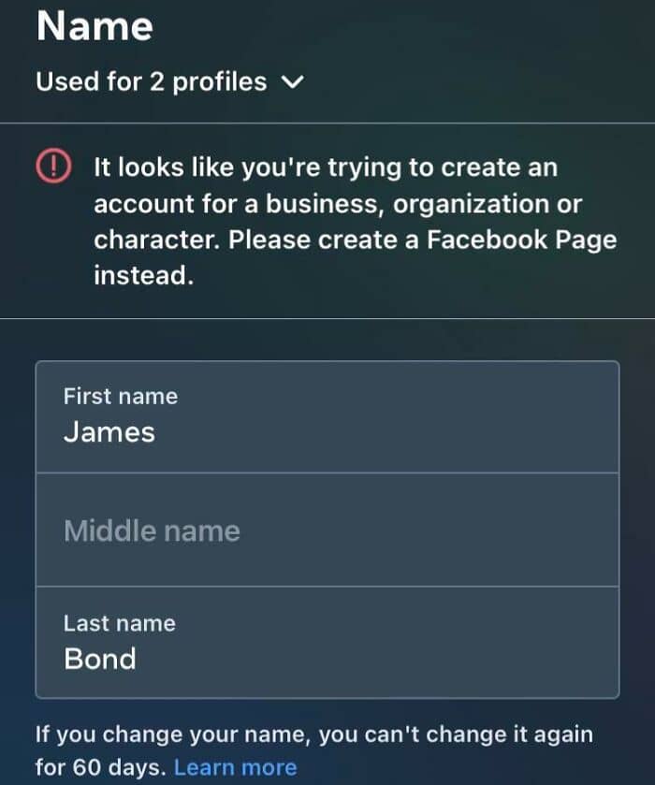This screenshot has width=655, height=785.
Task: Click the red exclamation alert icon
Action: click(53, 167)
